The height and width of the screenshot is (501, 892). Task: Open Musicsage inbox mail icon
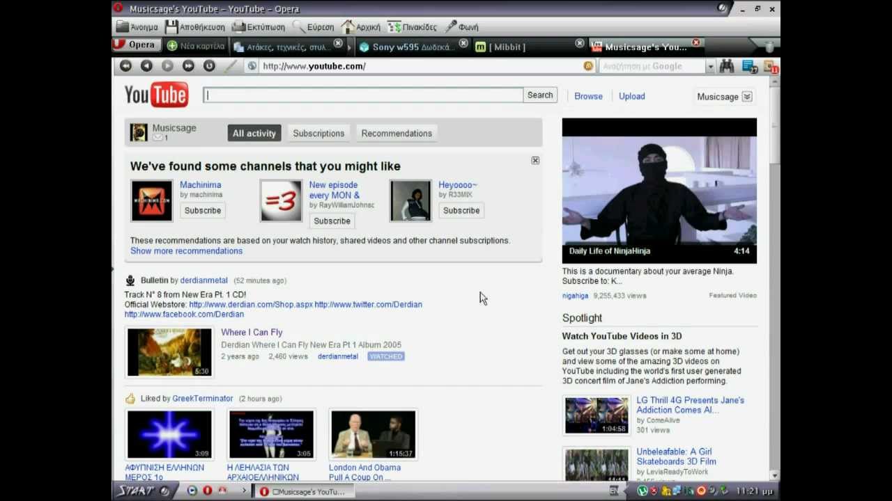tap(158, 138)
